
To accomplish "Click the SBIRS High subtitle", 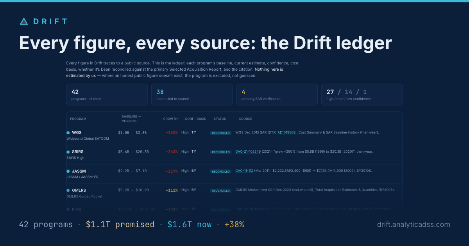I will (75, 158).
